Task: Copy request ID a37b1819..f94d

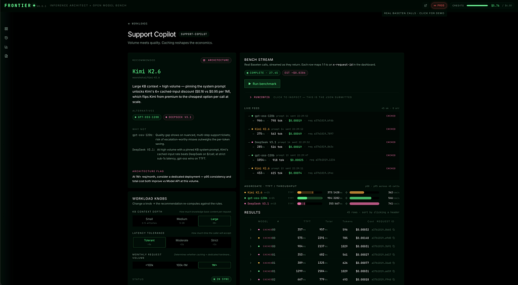Action: click(x=394, y=279)
